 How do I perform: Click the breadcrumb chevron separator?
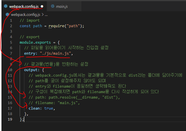click(43, 15)
